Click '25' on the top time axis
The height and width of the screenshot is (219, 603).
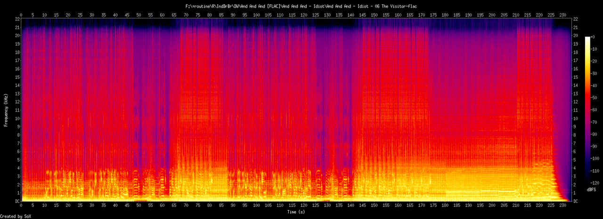(x=80, y=15)
